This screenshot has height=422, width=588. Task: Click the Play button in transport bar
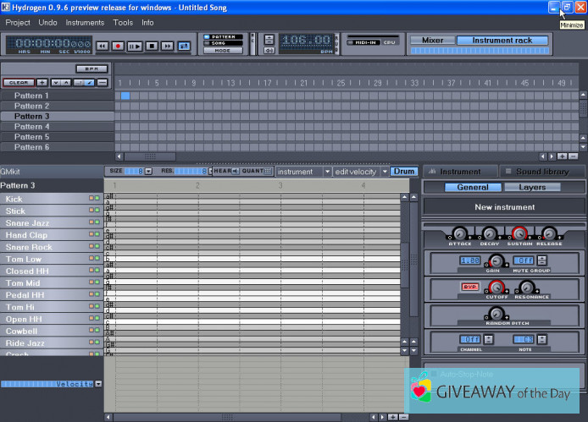click(136, 46)
